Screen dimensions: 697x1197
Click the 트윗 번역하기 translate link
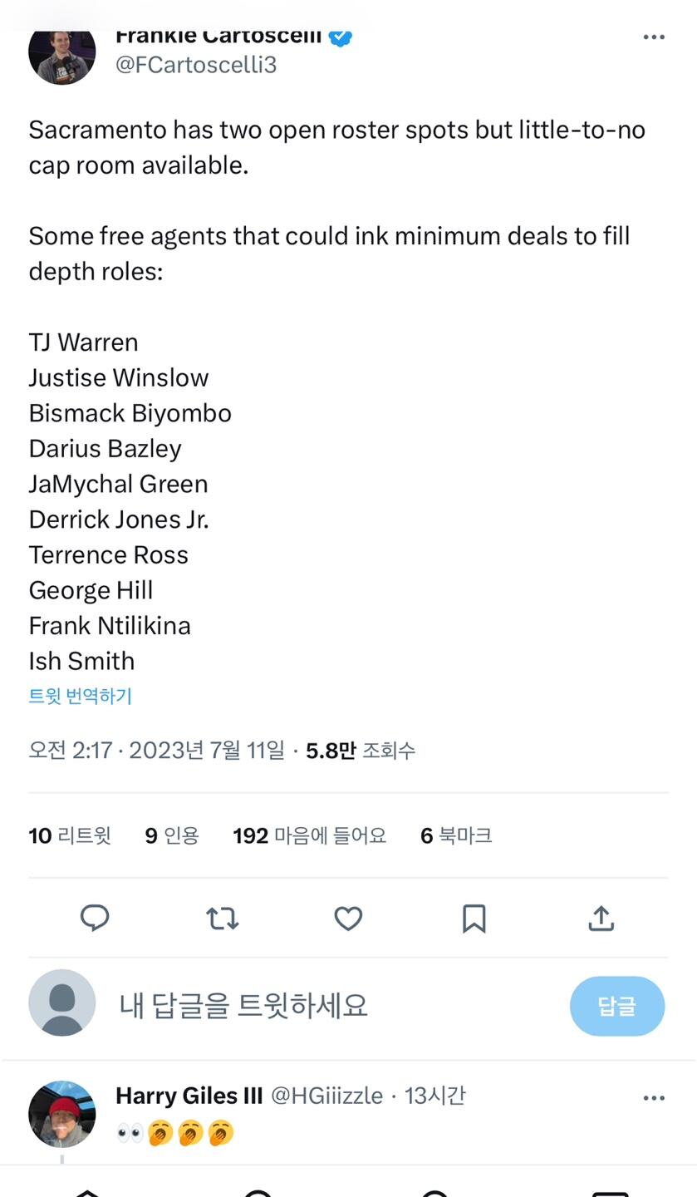[81, 696]
